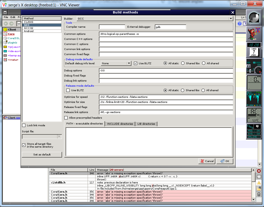Click the blue help question-mark icon
Image resolution: width=264 pixels, height=207 pixels.
pos(239,24)
